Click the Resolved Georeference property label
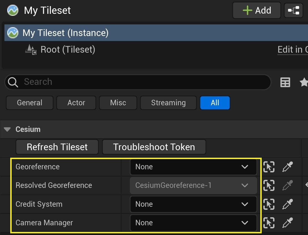Screen dimensions: 308x235 [x=54, y=185]
